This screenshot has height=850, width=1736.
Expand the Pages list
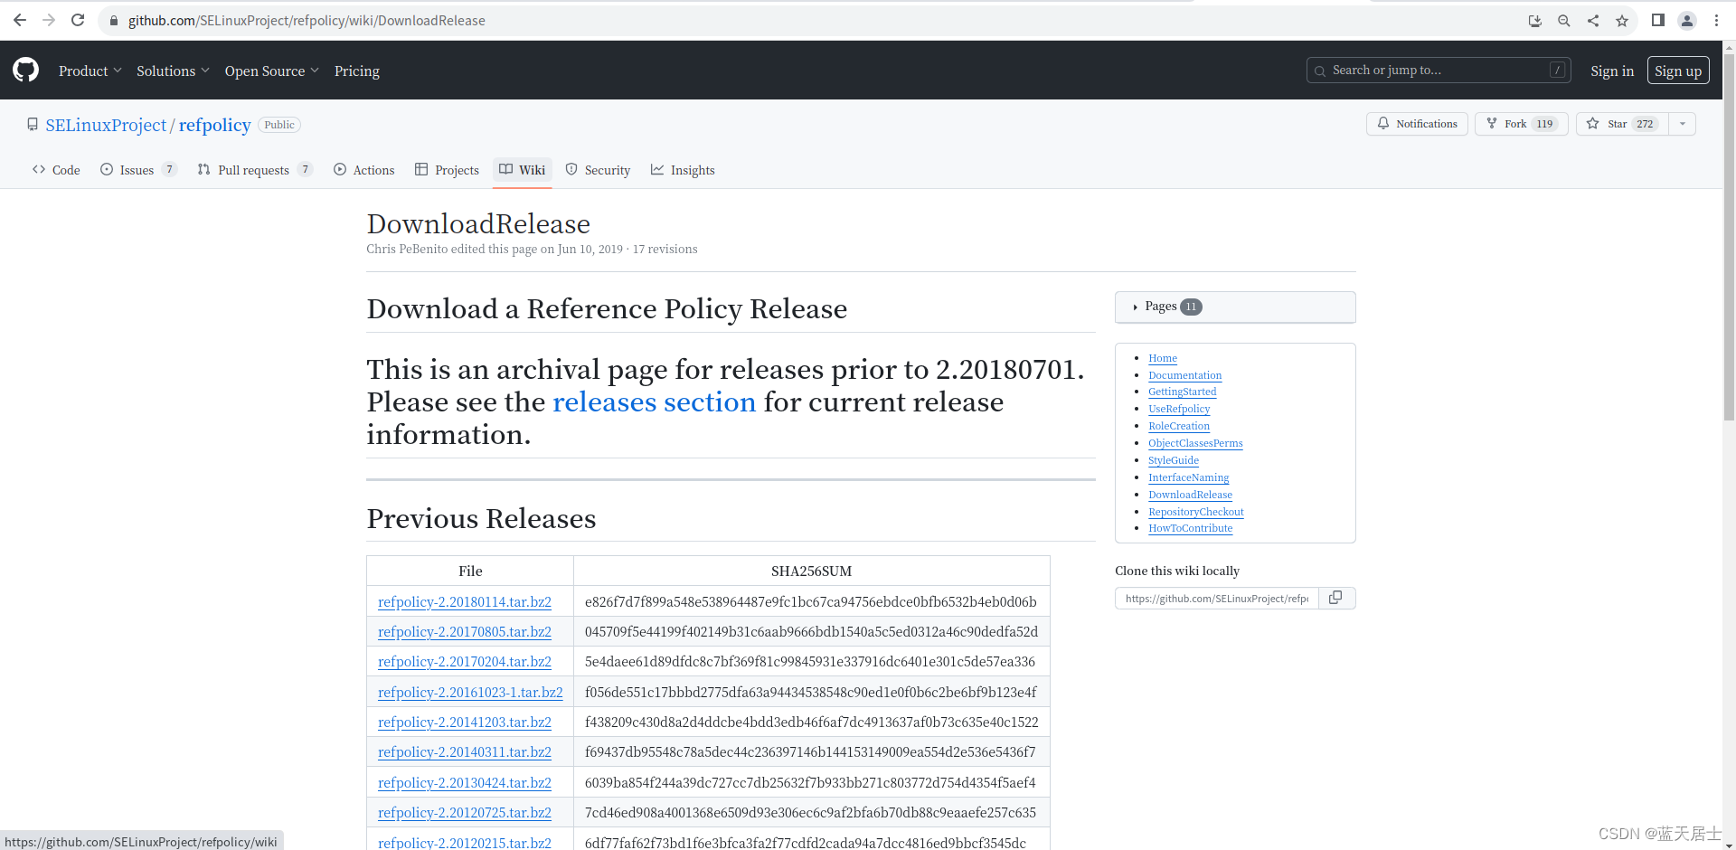click(1162, 307)
